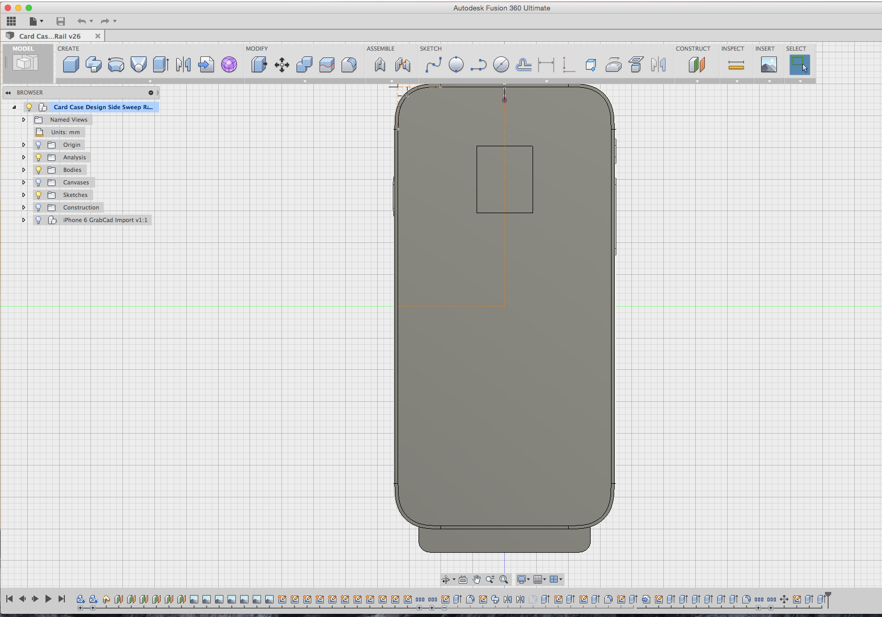Open the File menu icon
Image resolution: width=882 pixels, height=617 pixels.
[x=36, y=21]
